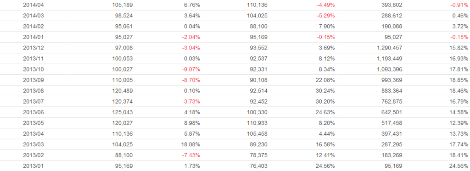Image resolution: width=470 pixels, height=171 pixels.
Task: Click the red -2.04% in the 2014/01 row
Action: click(191, 37)
